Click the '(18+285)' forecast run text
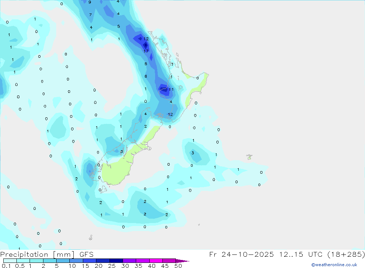Image resolution: width=365 pixels, height=268 pixels. click(x=346, y=254)
